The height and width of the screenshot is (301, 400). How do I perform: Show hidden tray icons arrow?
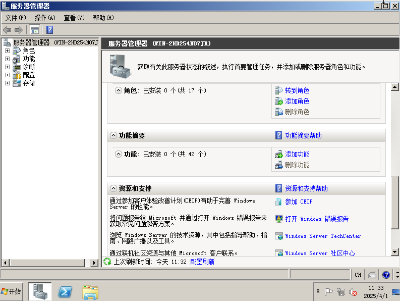point(318,291)
